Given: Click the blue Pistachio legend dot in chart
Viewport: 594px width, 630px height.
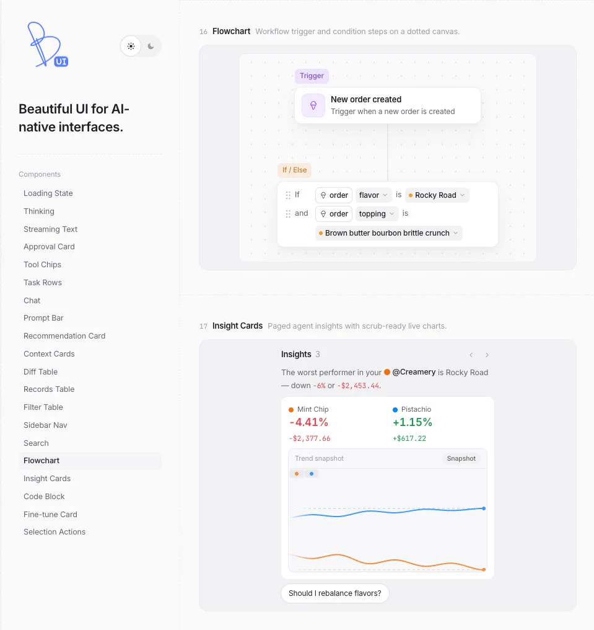Looking at the screenshot, I should (x=312, y=474).
